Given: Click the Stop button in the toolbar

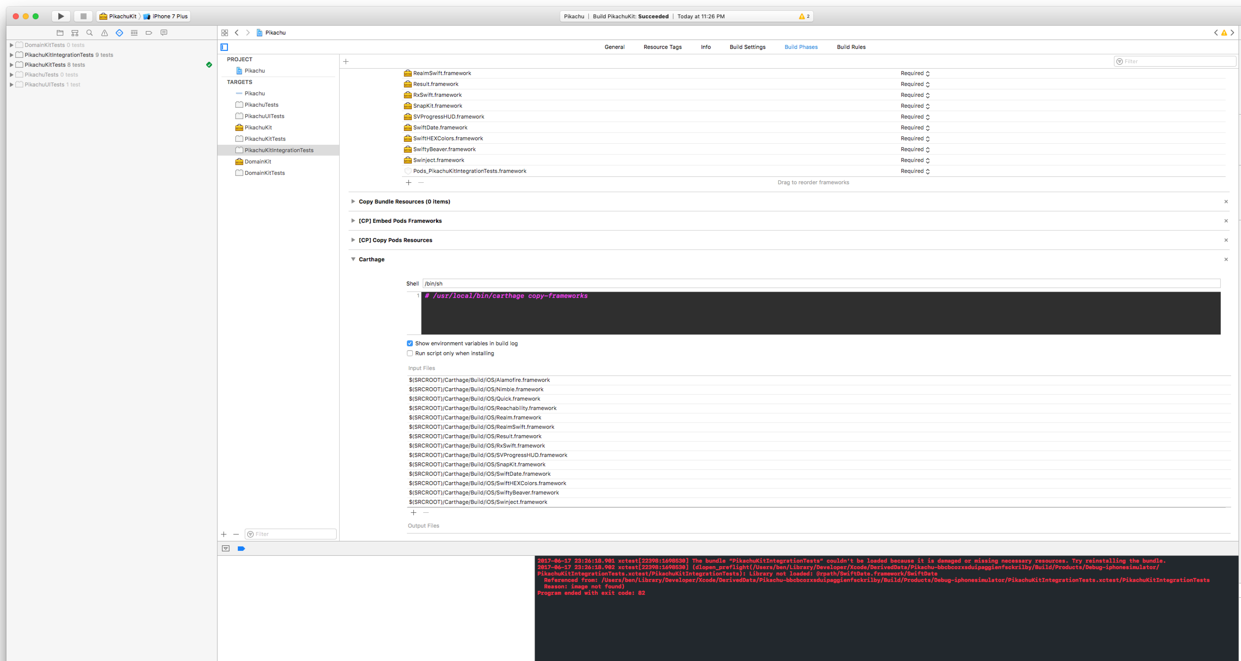Looking at the screenshot, I should tap(83, 16).
